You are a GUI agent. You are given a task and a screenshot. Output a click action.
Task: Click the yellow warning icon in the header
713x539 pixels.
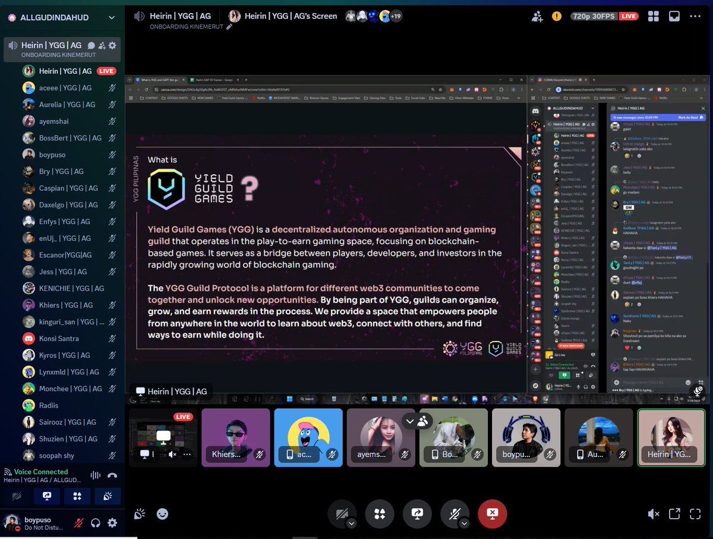pyautogui.click(x=556, y=17)
